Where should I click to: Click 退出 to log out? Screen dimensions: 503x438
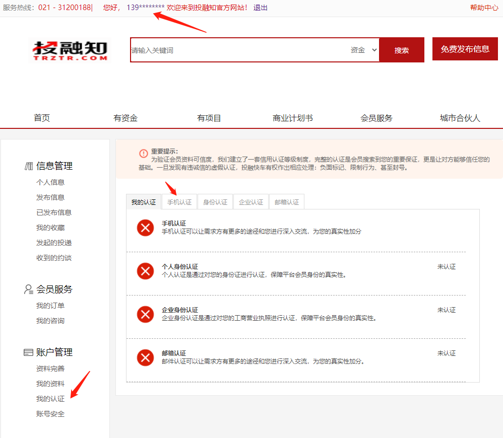[x=260, y=8]
